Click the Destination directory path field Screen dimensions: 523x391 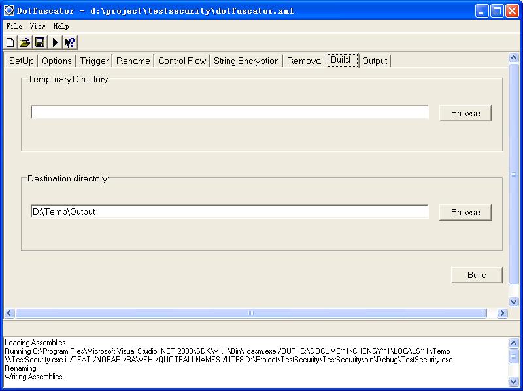229,212
